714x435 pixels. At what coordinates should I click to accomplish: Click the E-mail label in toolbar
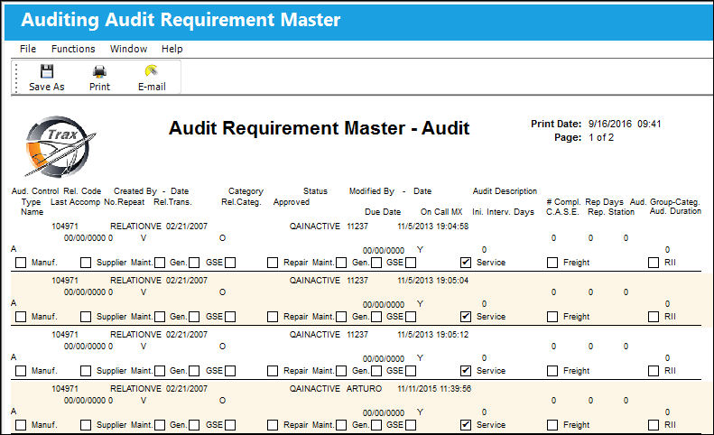[152, 87]
